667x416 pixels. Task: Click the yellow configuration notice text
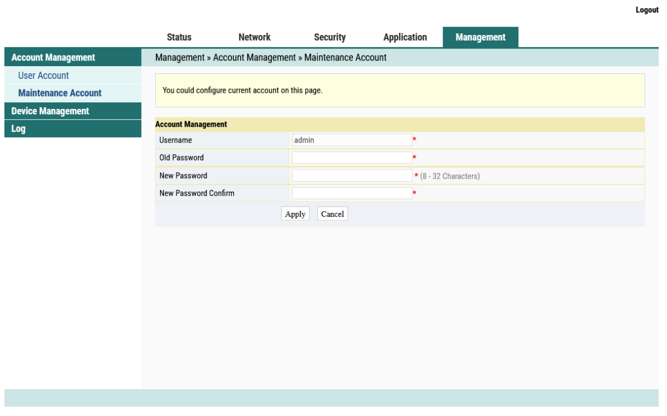point(242,91)
